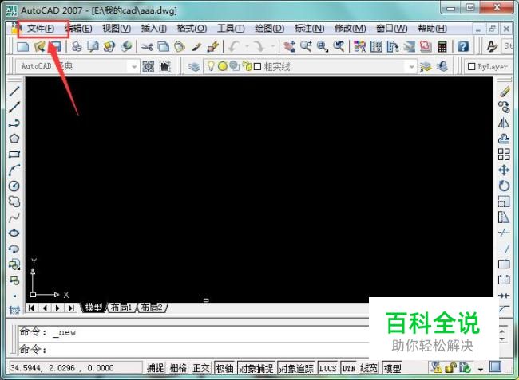Select the Polygon drawing tool

click(14, 139)
